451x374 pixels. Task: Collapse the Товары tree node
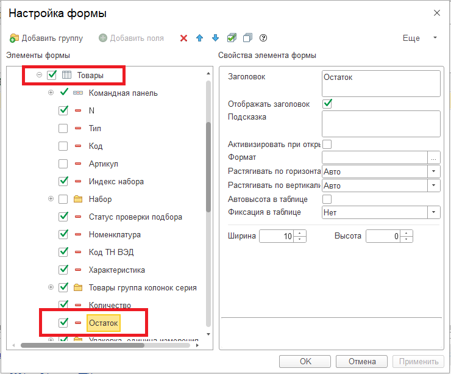pos(39,75)
